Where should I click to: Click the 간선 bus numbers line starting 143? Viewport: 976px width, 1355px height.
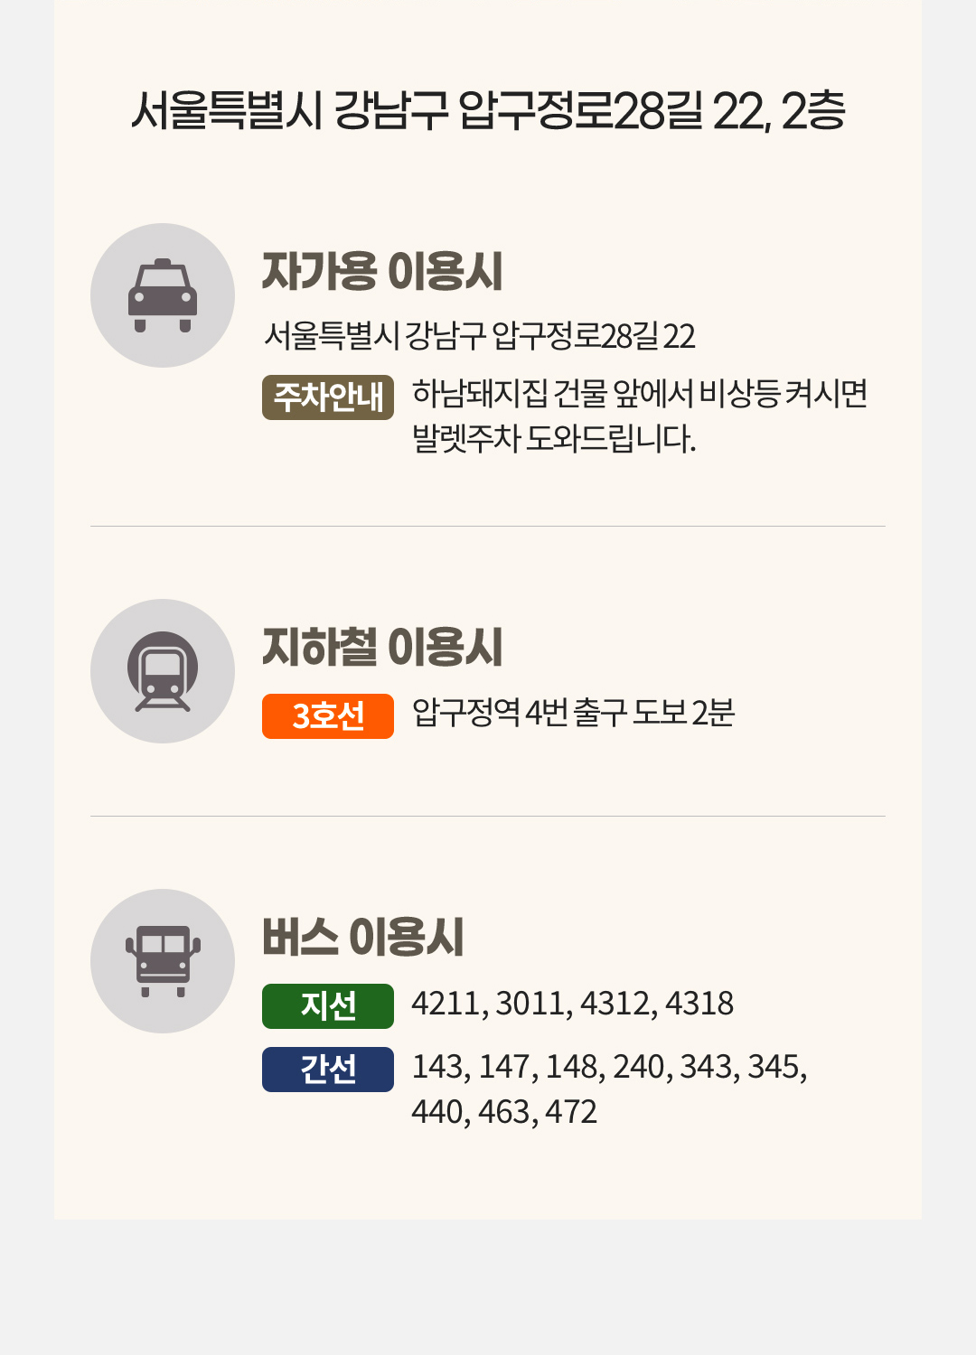click(x=609, y=1067)
